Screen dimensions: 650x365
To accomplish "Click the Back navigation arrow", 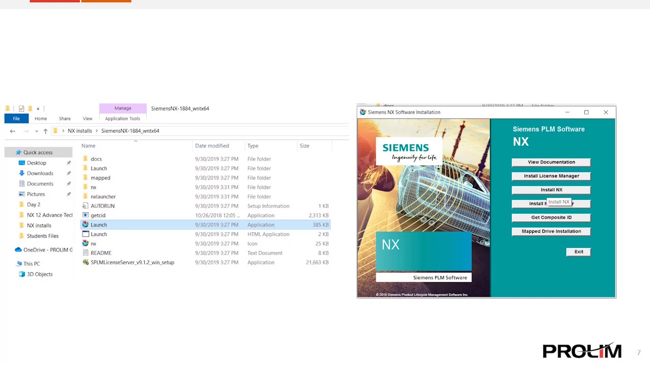I will [x=13, y=131].
